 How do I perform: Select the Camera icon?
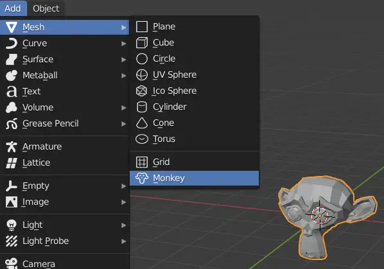coord(12,263)
